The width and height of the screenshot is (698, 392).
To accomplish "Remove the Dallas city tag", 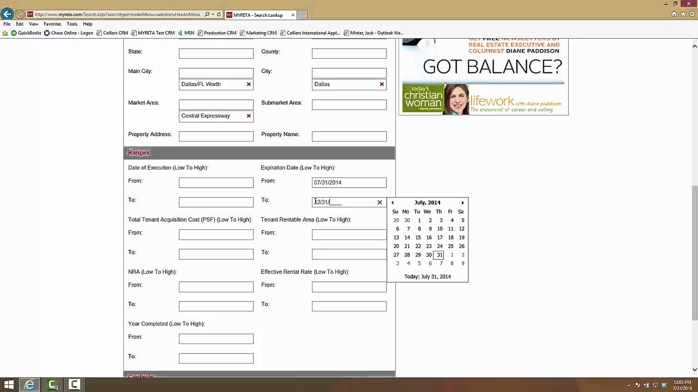I will pos(382,84).
